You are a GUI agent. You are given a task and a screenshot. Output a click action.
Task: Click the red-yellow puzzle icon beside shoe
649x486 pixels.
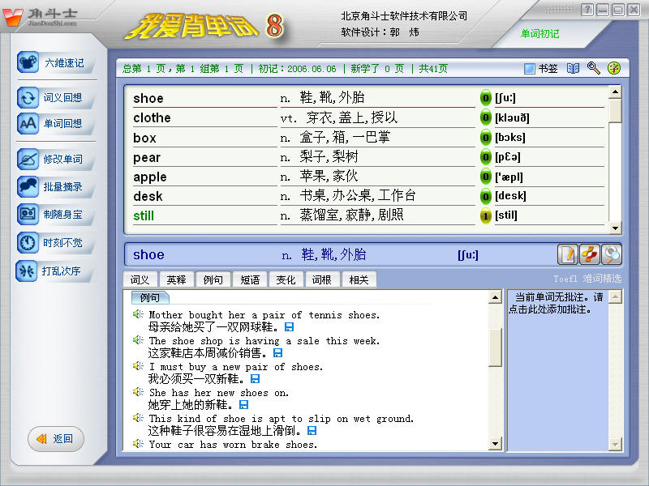(x=590, y=254)
